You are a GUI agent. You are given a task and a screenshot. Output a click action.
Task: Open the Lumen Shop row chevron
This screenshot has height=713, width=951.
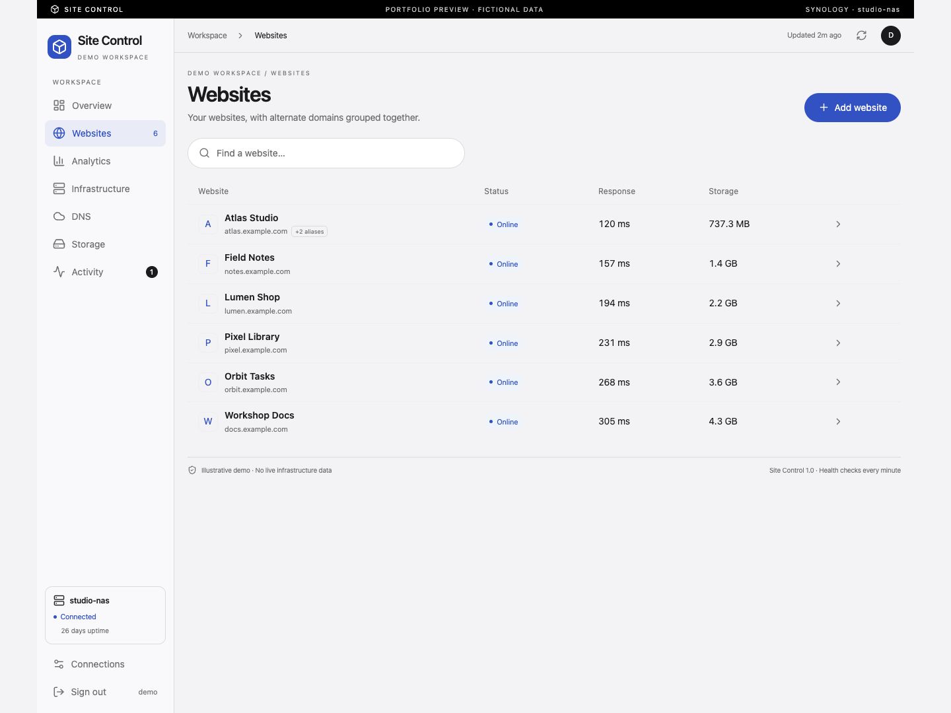point(838,304)
